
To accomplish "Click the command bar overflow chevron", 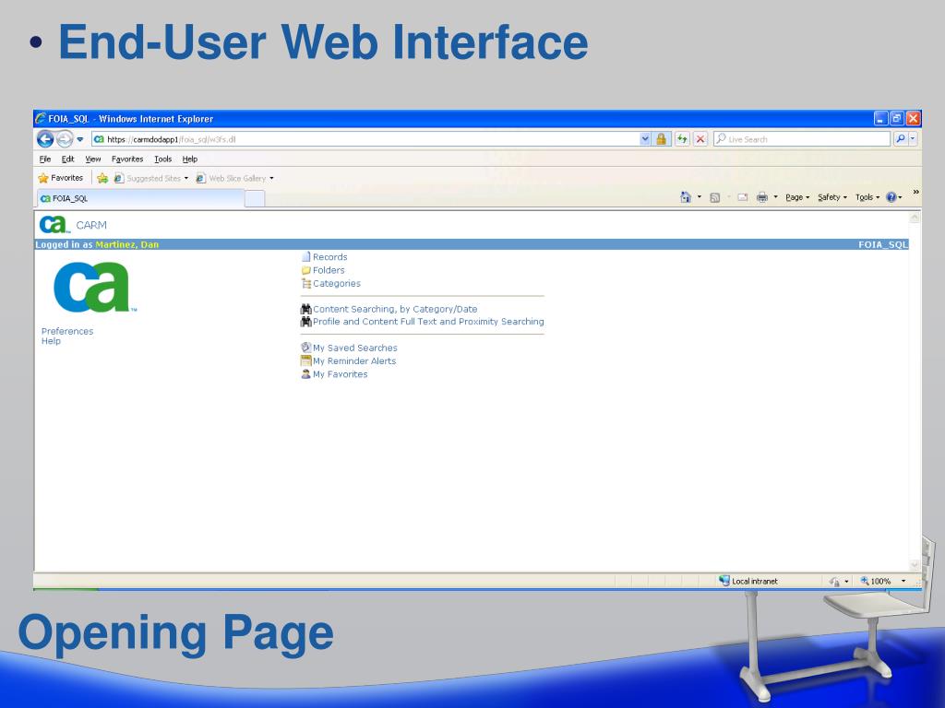I will pos(915,192).
